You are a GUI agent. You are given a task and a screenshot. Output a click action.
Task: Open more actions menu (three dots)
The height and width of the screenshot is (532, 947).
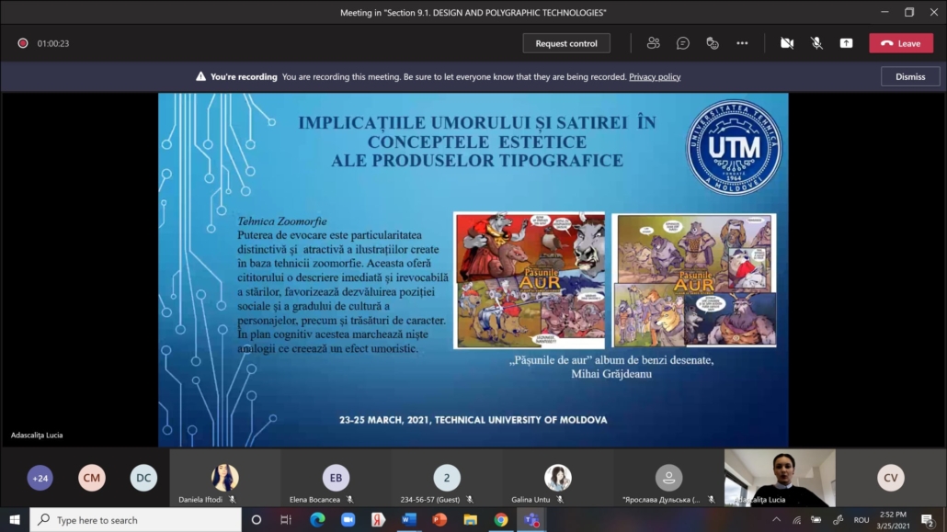click(x=742, y=43)
